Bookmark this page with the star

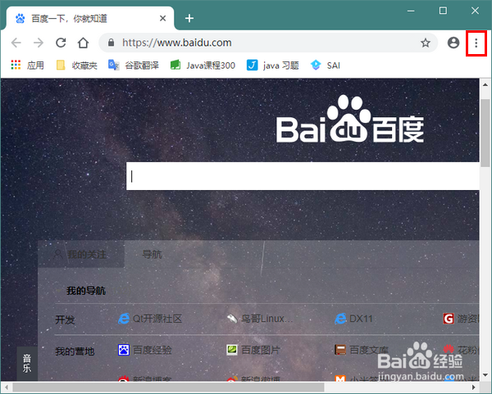pyautogui.click(x=426, y=43)
